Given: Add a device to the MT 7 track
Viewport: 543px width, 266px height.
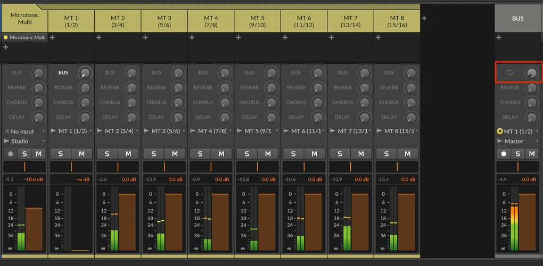Looking at the screenshot, I should (x=332, y=37).
